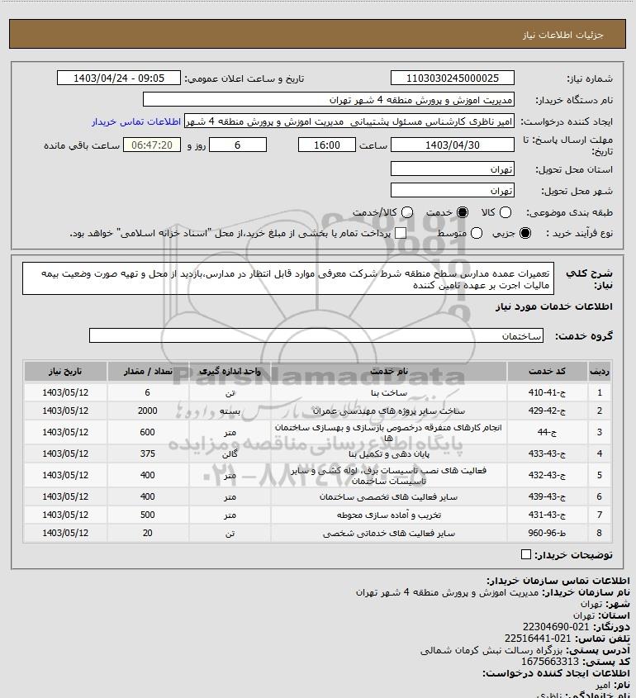Click the تعداد / مقدار column header

pyautogui.click(x=148, y=371)
